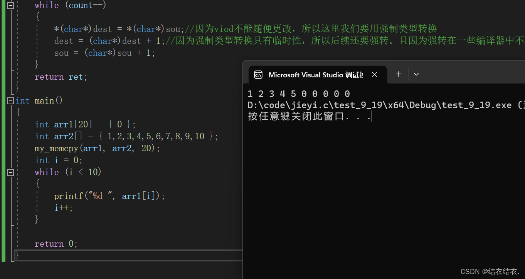
Task: Click the printf("%d ", arr1[i]) line
Action: pos(109,196)
